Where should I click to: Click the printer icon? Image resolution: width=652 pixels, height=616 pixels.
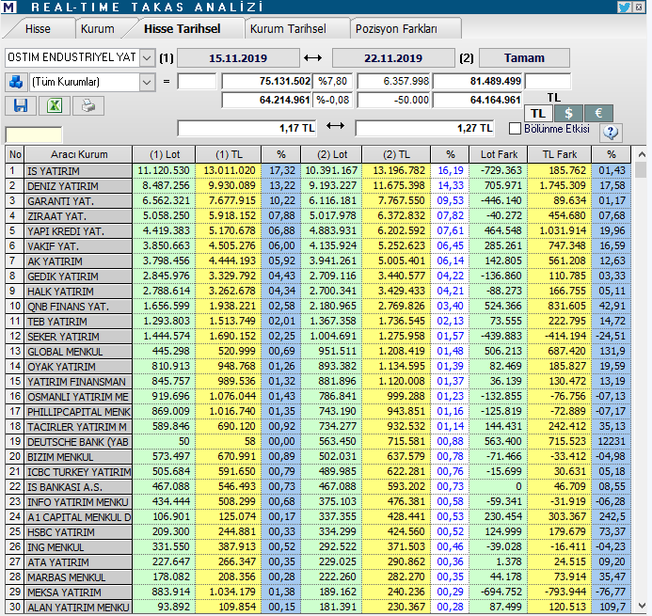88,105
